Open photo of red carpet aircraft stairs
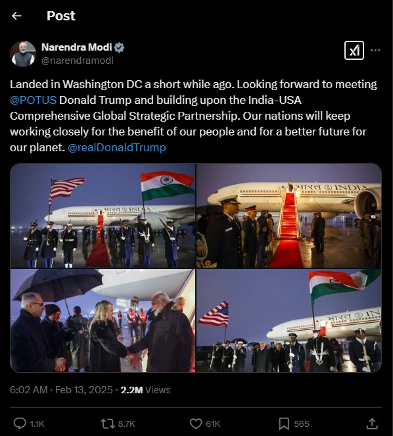Screen dimensions: 393x436 [289, 216]
